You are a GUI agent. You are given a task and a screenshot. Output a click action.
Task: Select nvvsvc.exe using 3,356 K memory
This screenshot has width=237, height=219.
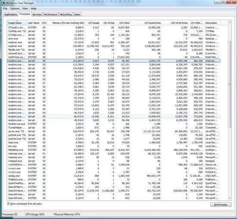click(x=114, y=172)
